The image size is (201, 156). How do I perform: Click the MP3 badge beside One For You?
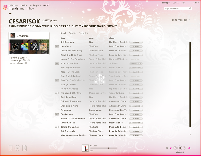coord(57,114)
